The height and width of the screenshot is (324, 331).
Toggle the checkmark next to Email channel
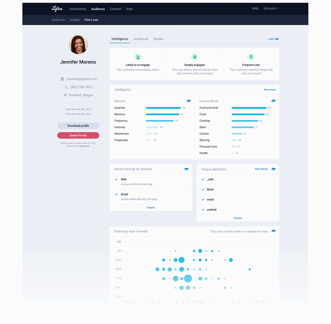click(117, 194)
